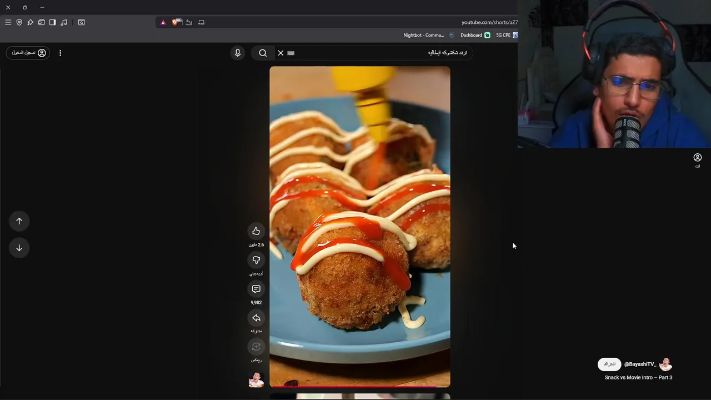The width and height of the screenshot is (711, 400).
Task: Restore down the browser window
Action: 25,7
